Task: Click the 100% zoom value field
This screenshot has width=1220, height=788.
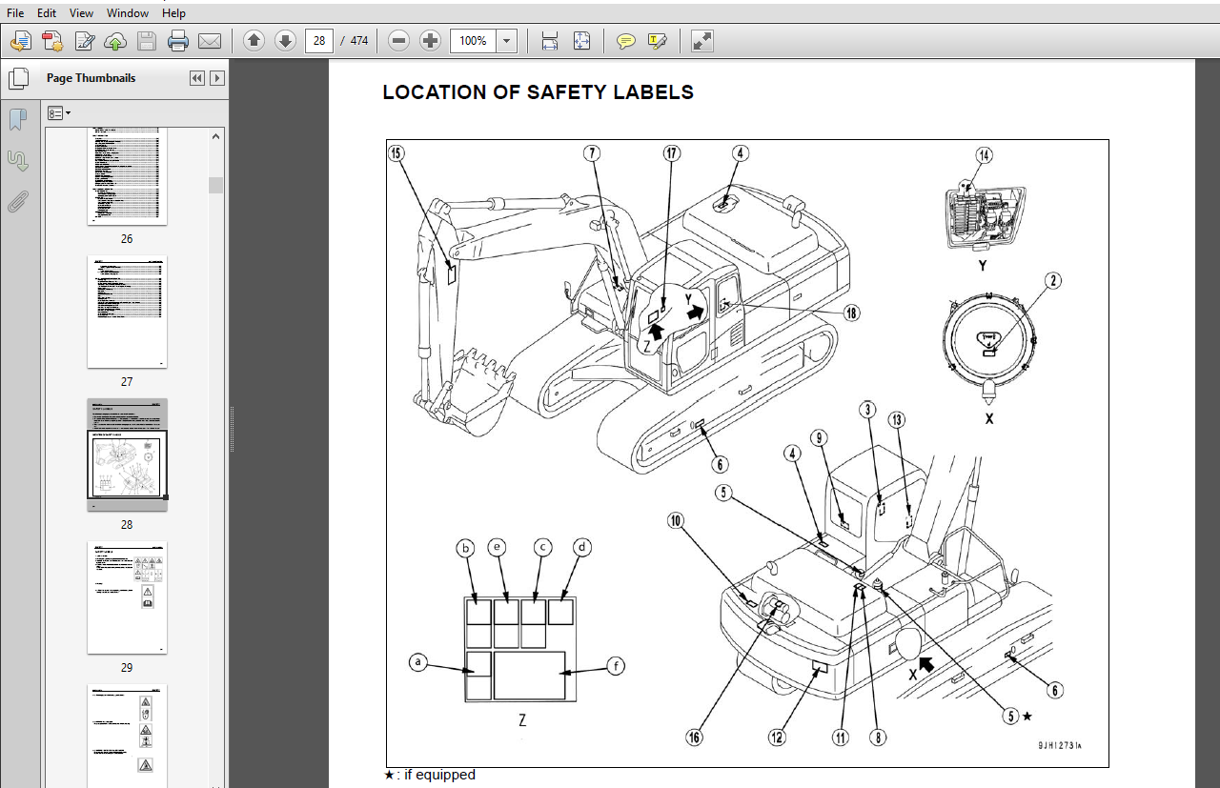Action: click(474, 41)
